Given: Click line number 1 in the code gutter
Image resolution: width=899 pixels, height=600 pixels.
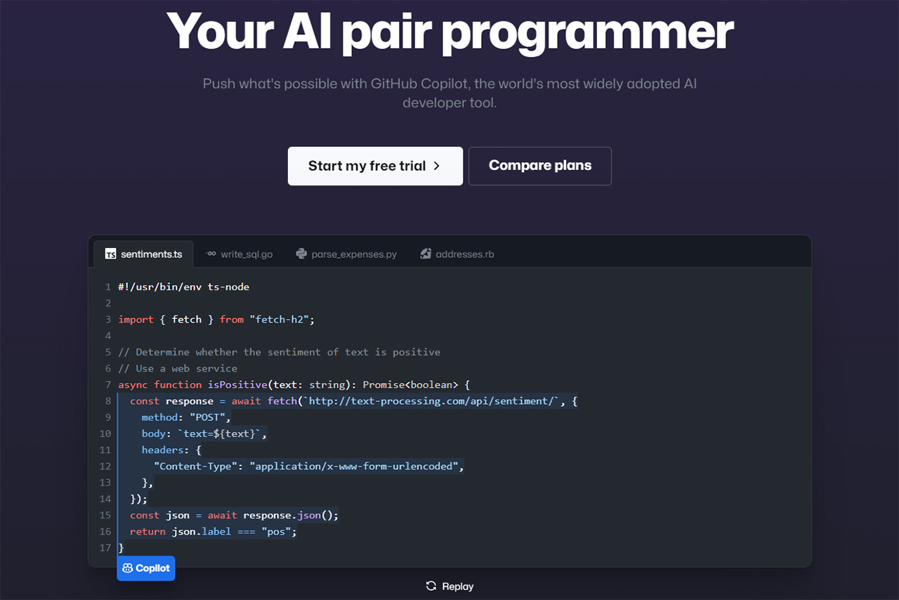Looking at the screenshot, I should tap(108, 287).
